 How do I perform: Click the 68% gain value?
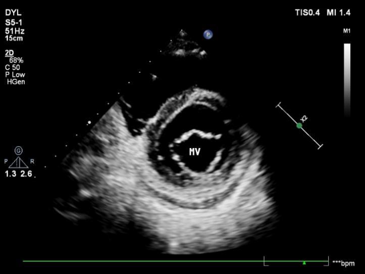click(16, 60)
